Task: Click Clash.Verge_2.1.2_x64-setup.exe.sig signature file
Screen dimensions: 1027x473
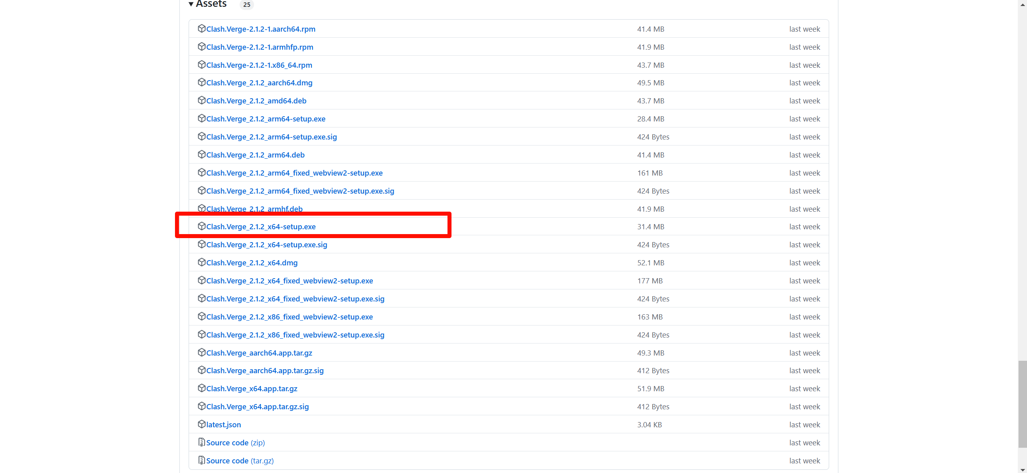Action: coord(266,245)
